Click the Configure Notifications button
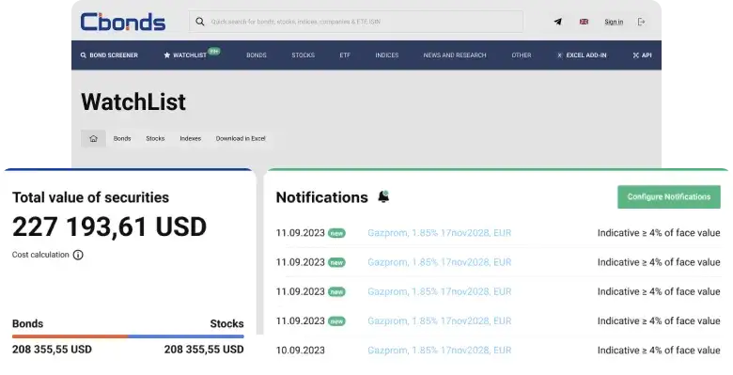Screen dimensions: 733x375 (x=669, y=196)
